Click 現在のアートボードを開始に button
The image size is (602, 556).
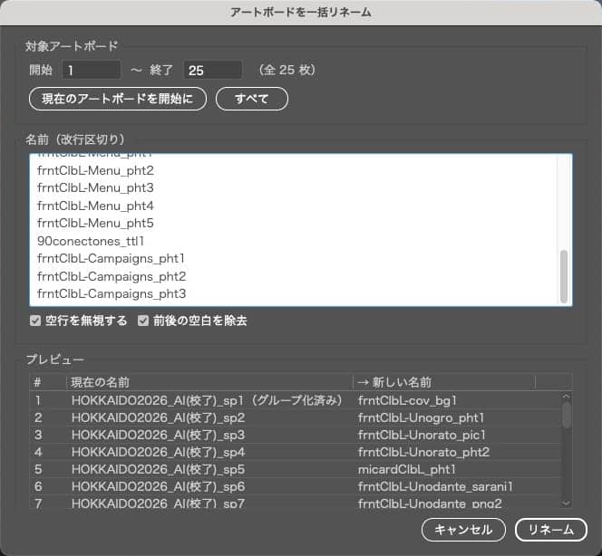click(118, 99)
